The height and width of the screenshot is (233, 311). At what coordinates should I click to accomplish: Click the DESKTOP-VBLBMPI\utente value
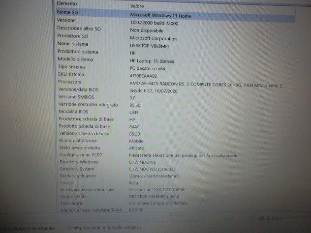pos(154,197)
